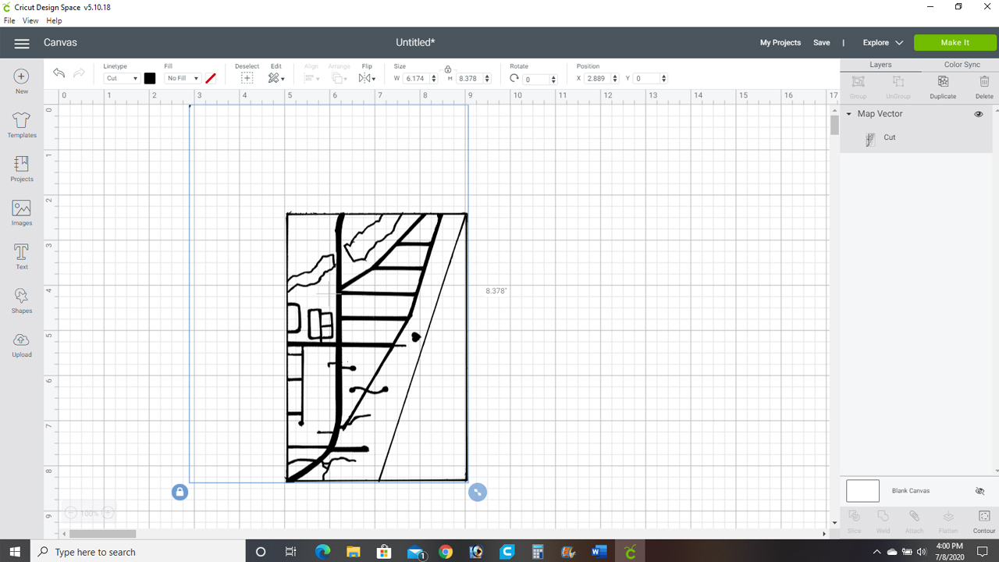
Task: Show hidden system tray icons
Action: pos(876,552)
